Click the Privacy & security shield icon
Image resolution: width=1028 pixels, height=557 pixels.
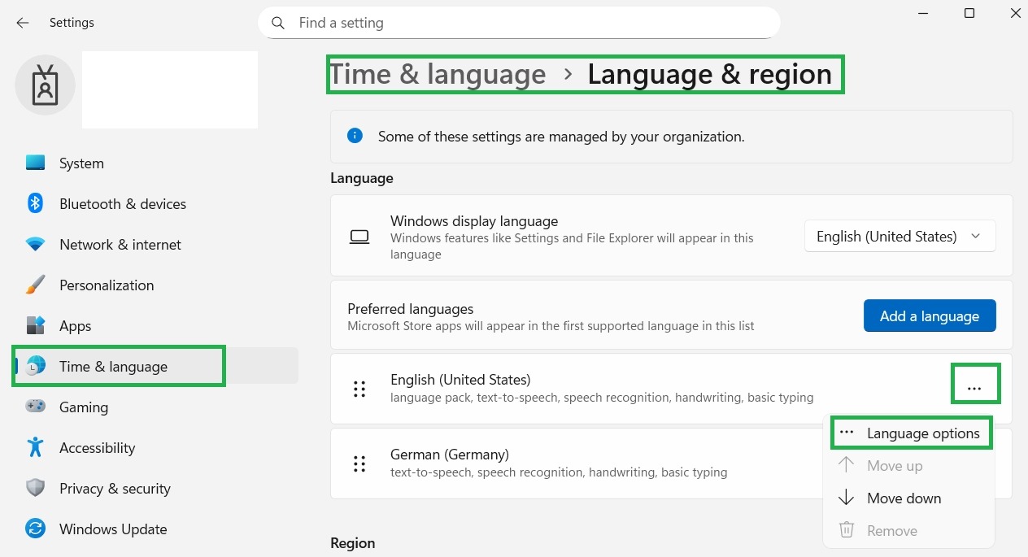(35, 488)
